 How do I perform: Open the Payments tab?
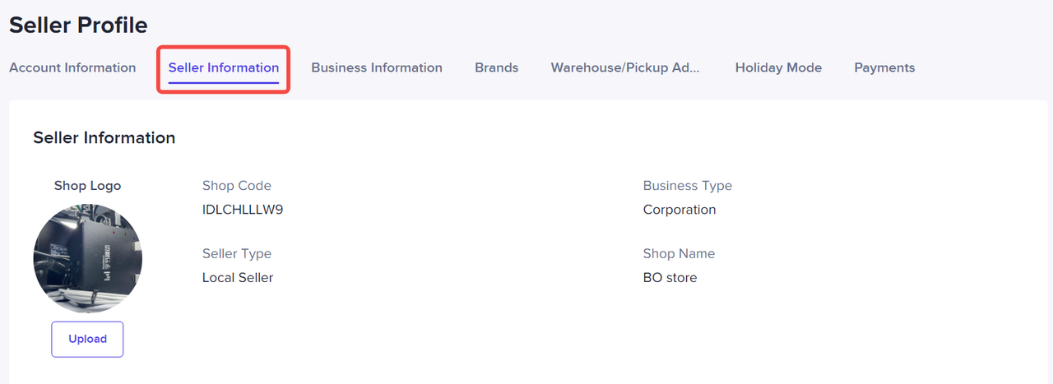click(884, 67)
